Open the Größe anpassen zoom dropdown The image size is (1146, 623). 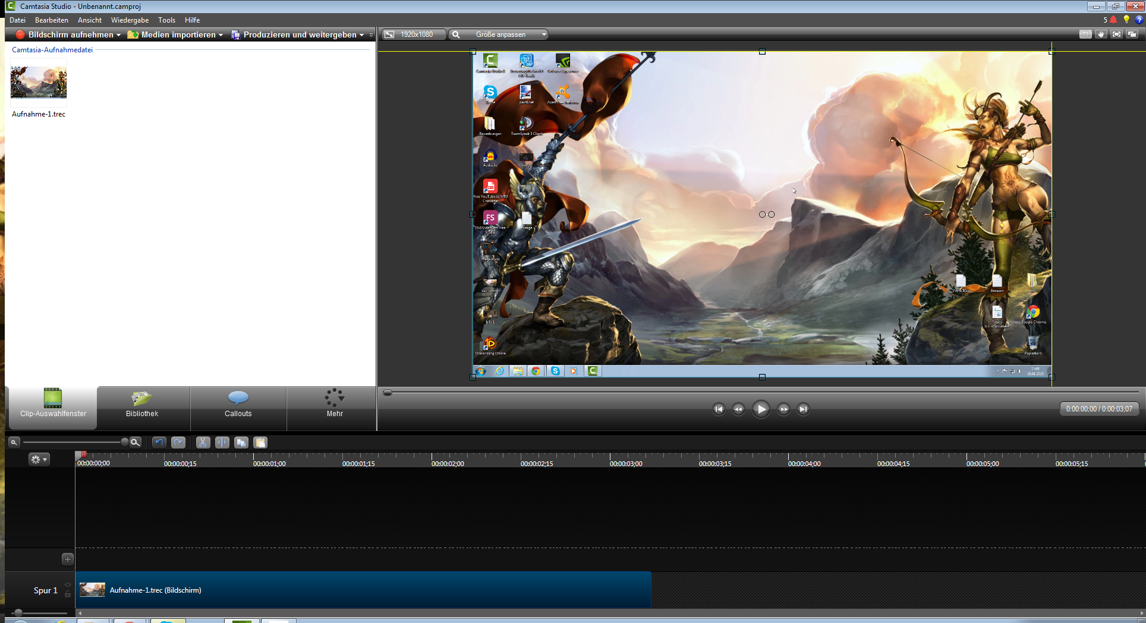pyautogui.click(x=543, y=34)
